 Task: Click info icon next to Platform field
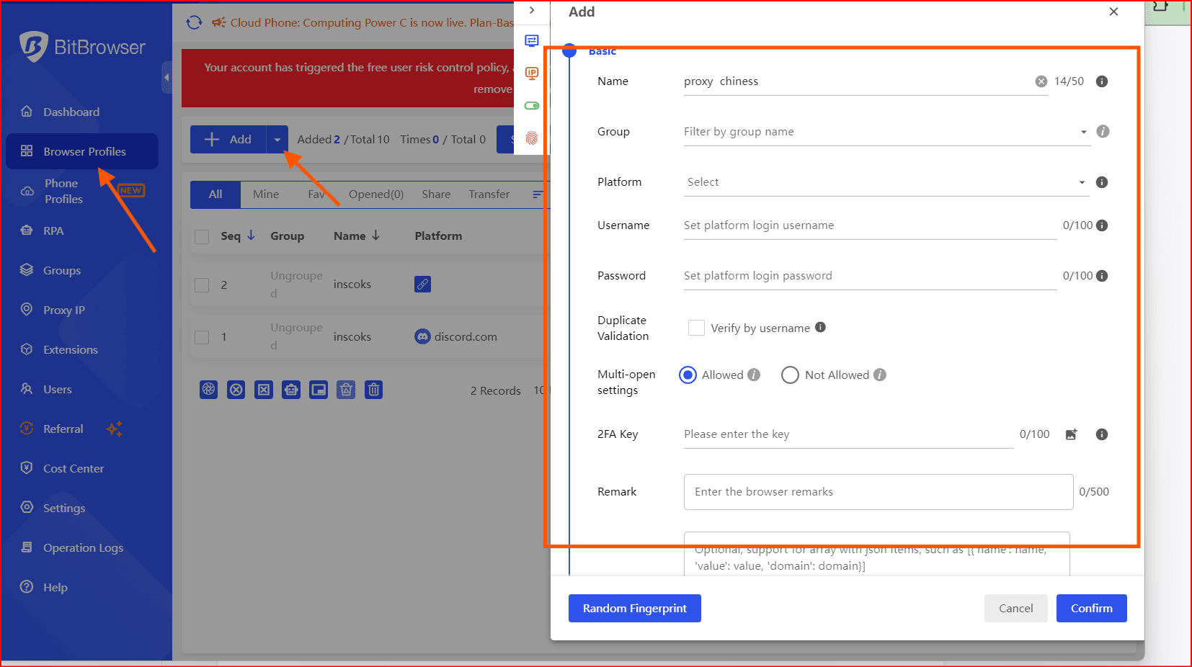pyautogui.click(x=1101, y=182)
